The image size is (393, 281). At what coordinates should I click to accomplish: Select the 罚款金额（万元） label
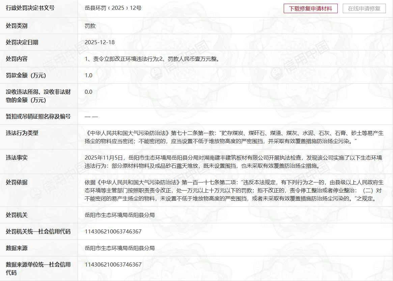pyautogui.click(x=26, y=75)
